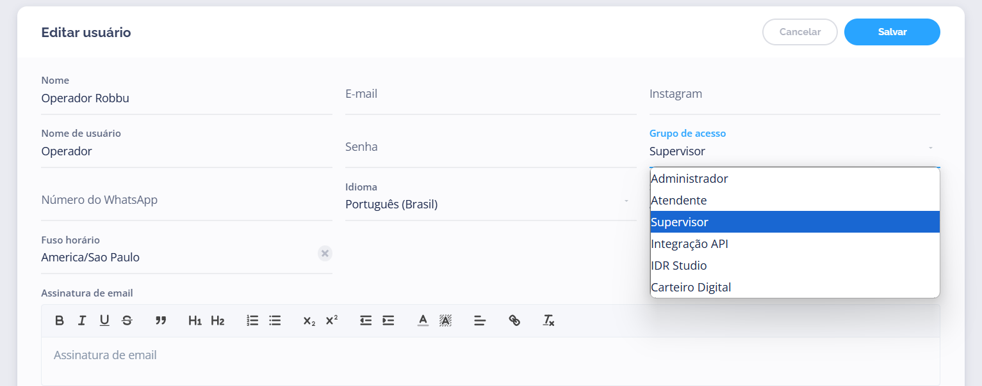
Task: Open the text color picker
Action: (x=423, y=321)
